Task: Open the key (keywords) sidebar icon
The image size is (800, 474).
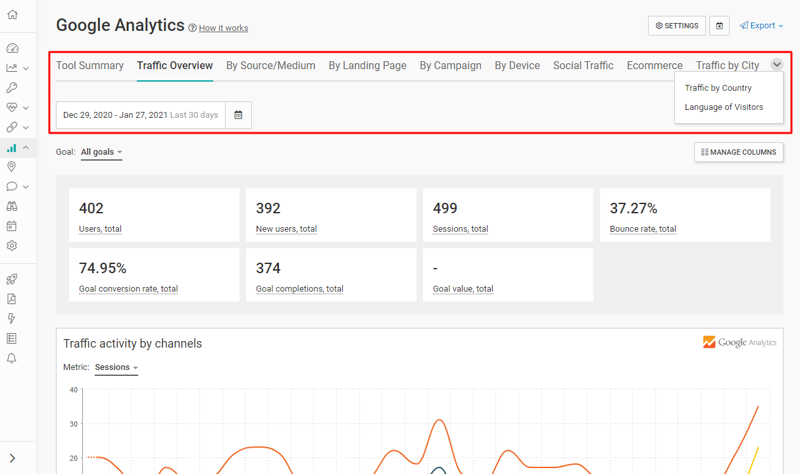Action: [x=12, y=88]
